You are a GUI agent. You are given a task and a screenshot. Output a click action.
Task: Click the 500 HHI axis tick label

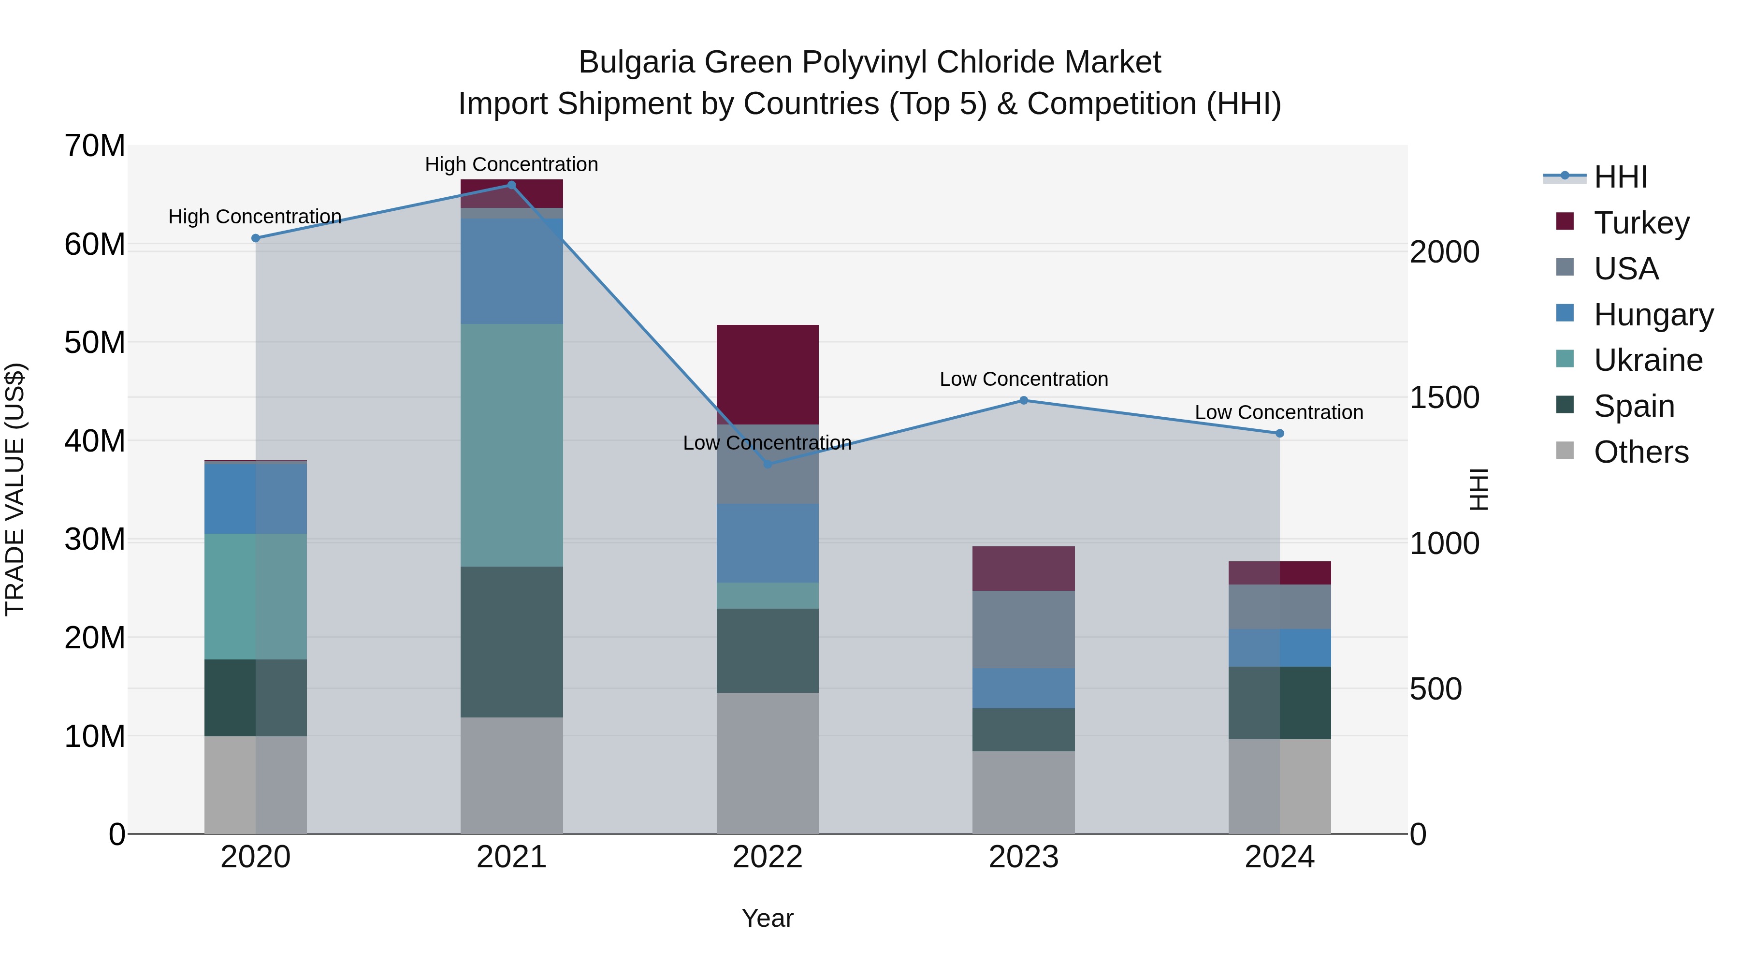1436,689
